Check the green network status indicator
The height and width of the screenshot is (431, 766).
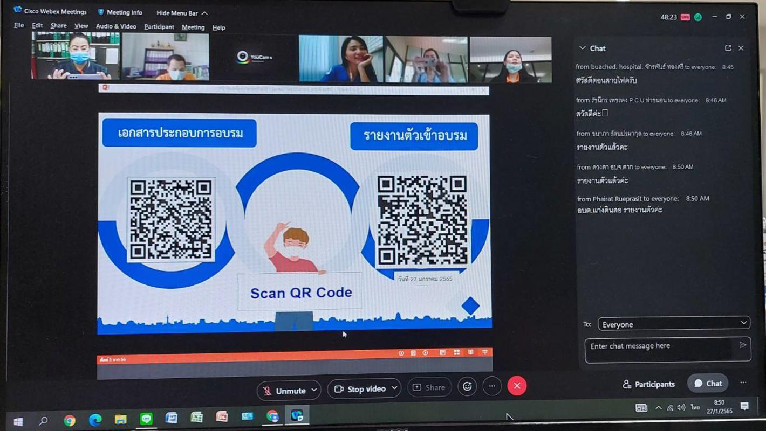pyautogui.click(x=697, y=17)
